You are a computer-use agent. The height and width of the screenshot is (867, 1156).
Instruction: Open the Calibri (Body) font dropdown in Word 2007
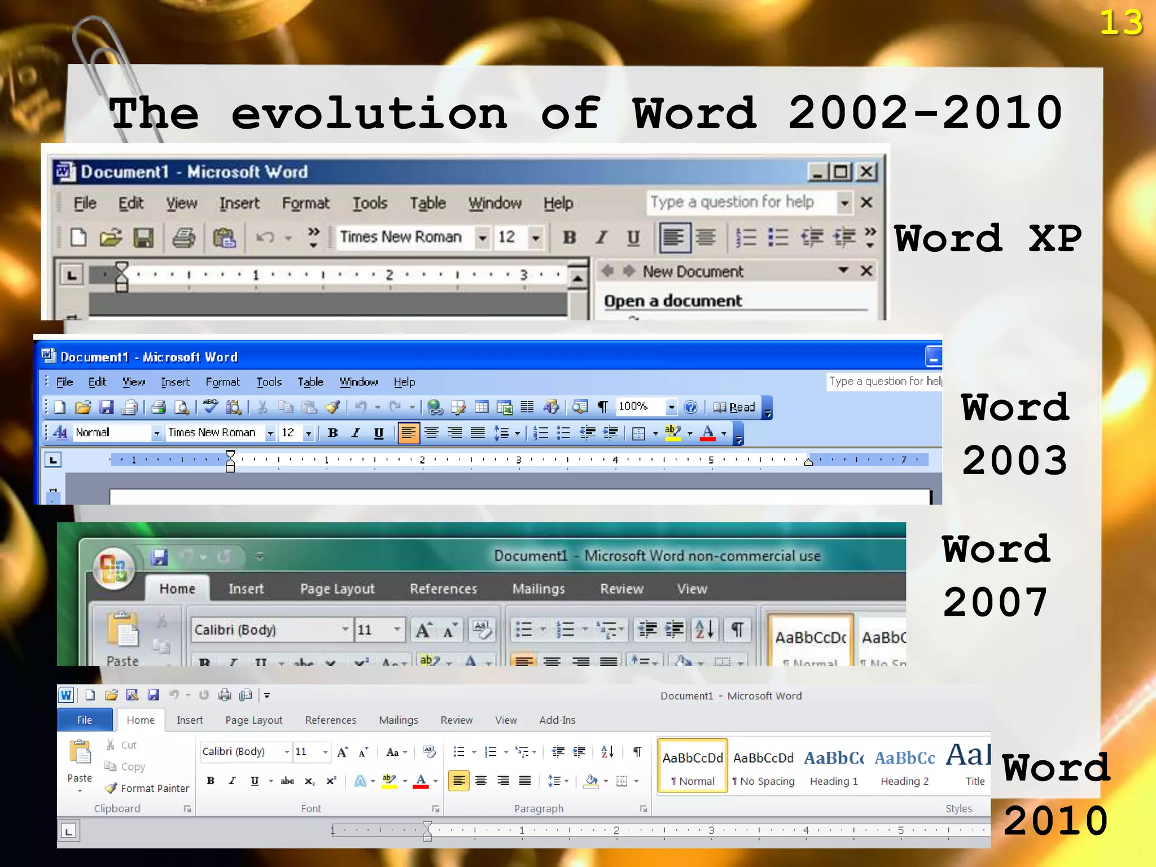click(345, 629)
